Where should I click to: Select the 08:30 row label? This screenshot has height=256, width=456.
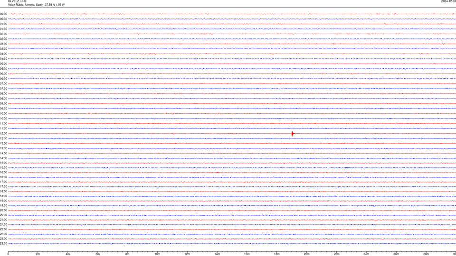coord(3,99)
